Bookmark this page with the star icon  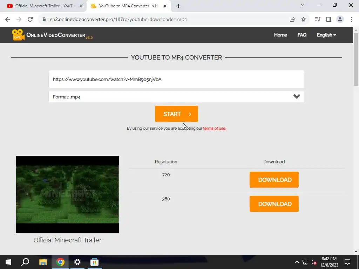pos(304,20)
